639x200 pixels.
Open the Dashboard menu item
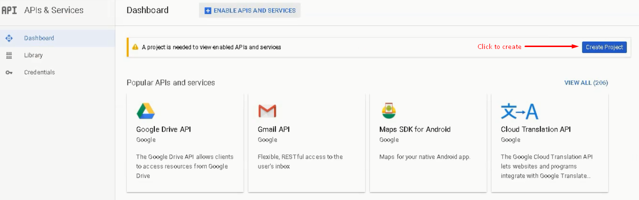(x=57, y=38)
